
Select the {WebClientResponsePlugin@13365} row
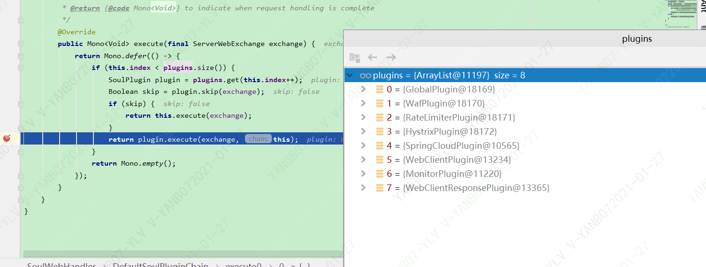tap(525, 188)
